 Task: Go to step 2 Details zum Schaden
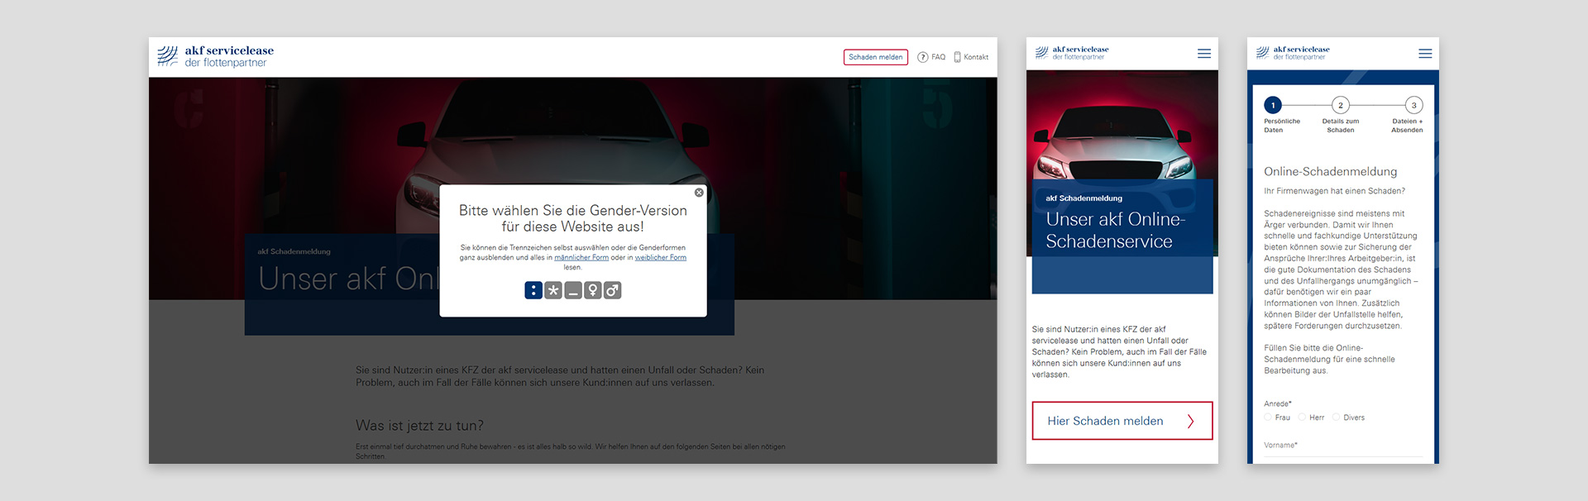click(x=1341, y=105)
